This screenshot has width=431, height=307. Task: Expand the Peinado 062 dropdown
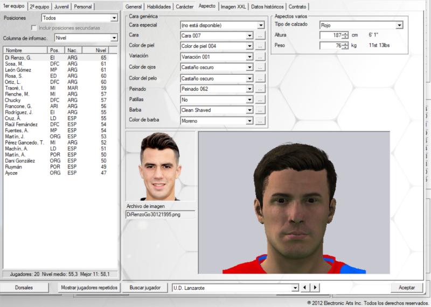click(x=249, y=89)
